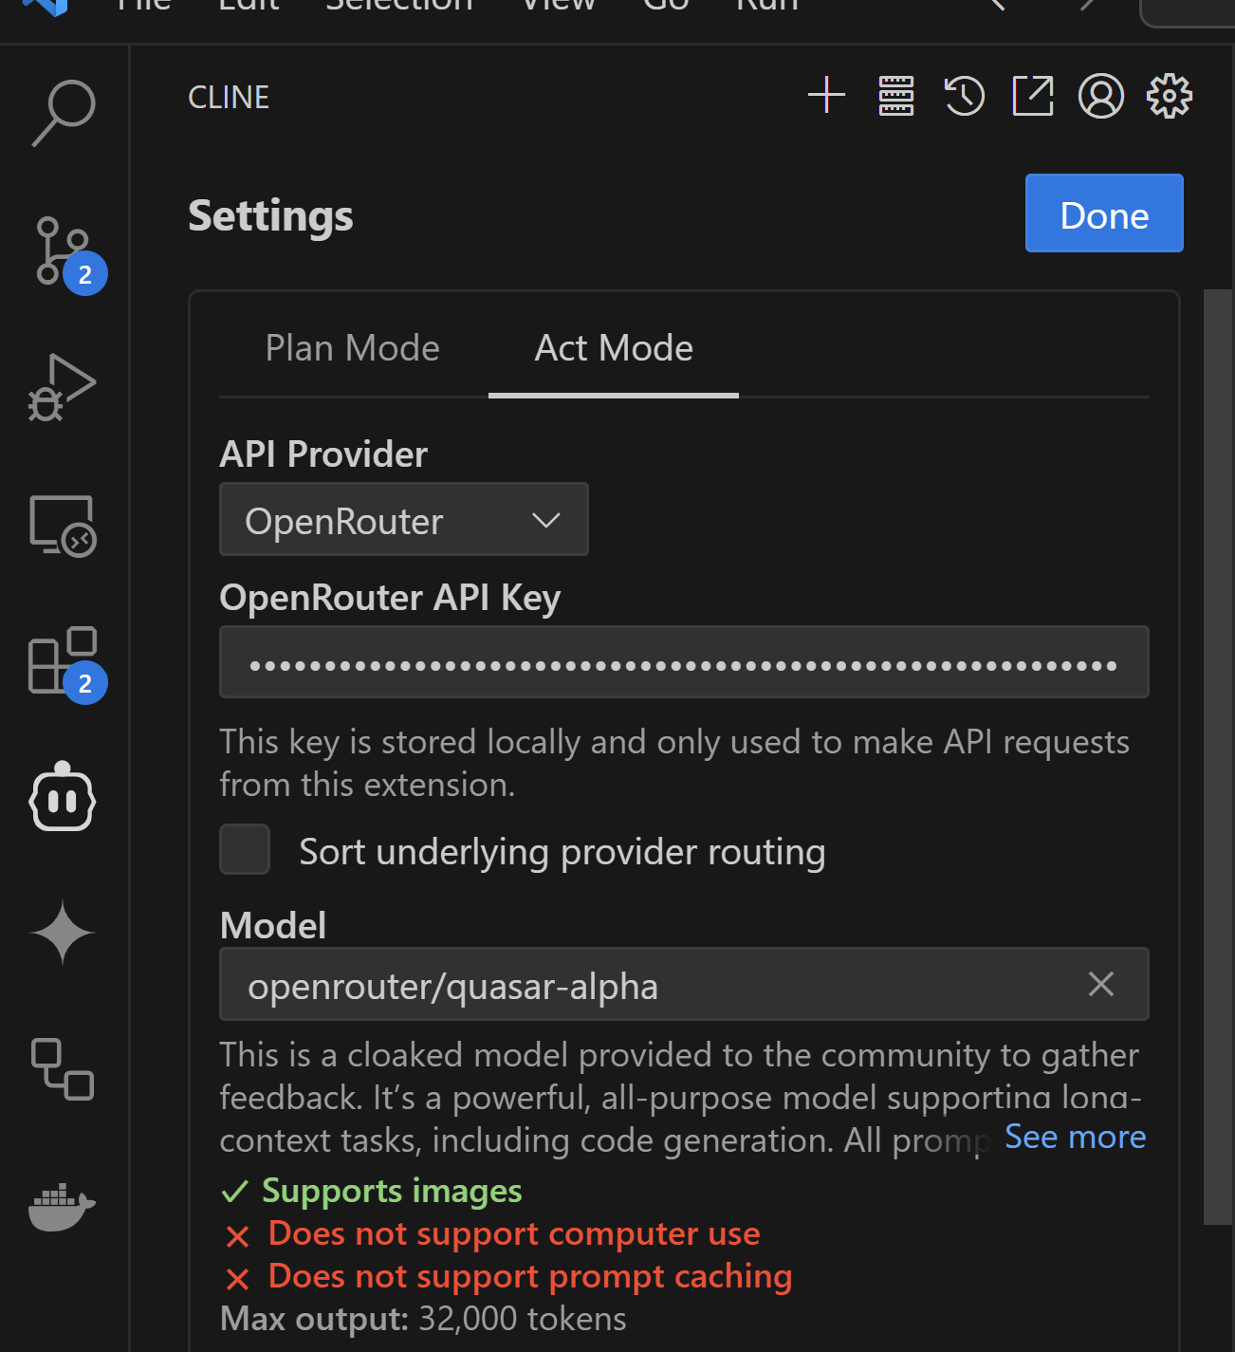This screenshot has height=1352, width=1235.
Task: Open the Search view in activity bar
Action: 63,113
